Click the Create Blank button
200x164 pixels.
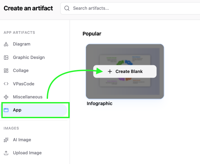click(x=125, y=71)
